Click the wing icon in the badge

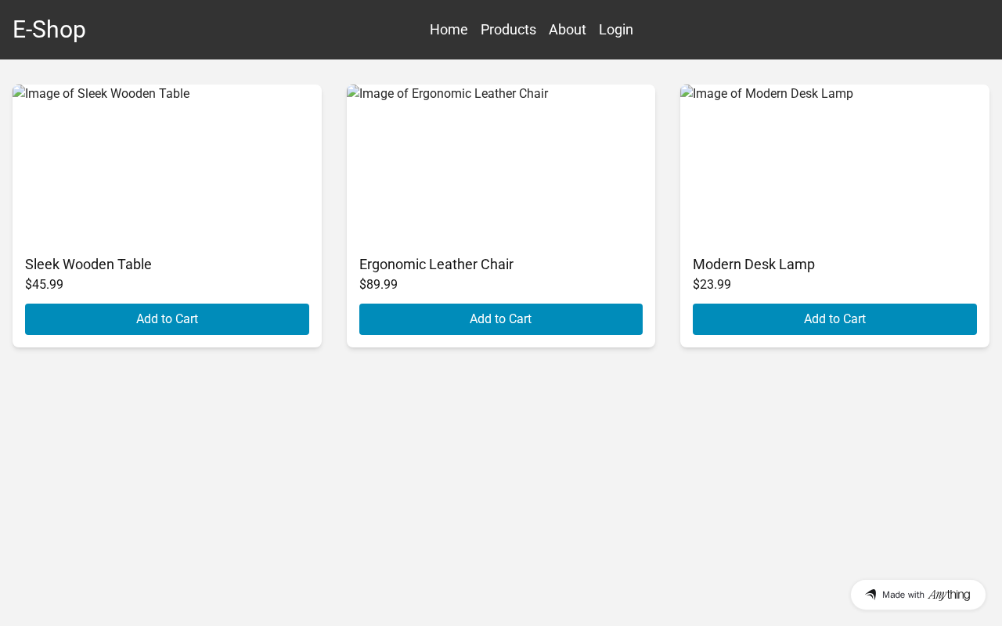click(x=870, y=595)
